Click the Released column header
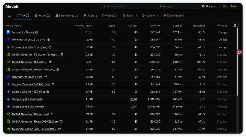Image resolution: width=246 pixels, height=137 pixels. (222, 26)
